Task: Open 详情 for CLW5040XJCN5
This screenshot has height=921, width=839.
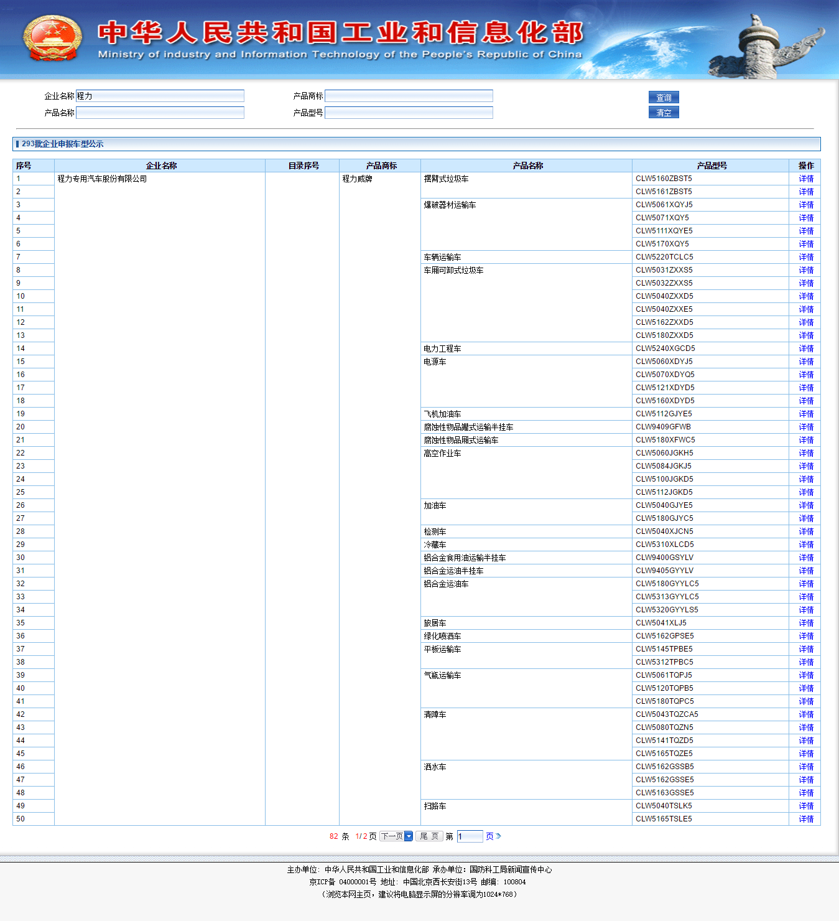Action: point(806,531)
